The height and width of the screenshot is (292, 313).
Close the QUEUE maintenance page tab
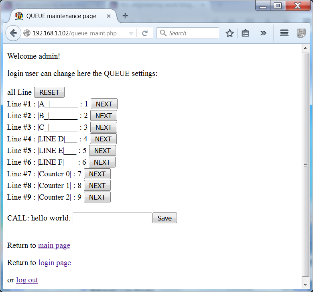click(x=108, y=16)
